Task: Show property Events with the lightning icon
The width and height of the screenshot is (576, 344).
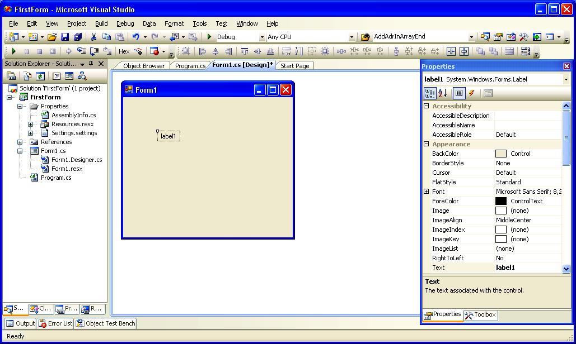Action: tap(472, 93)
